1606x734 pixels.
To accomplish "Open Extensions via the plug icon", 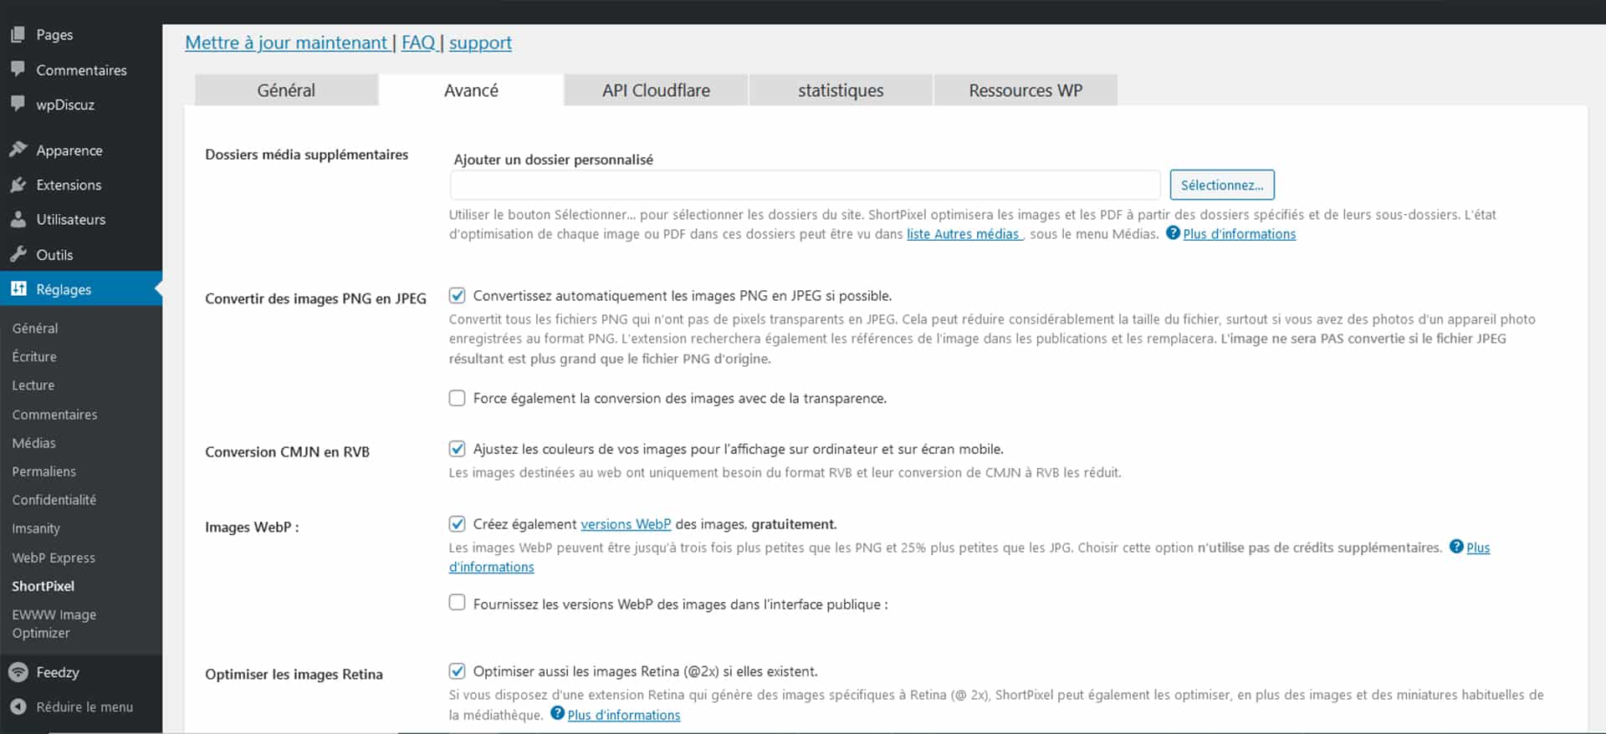I will pos(18,185).
